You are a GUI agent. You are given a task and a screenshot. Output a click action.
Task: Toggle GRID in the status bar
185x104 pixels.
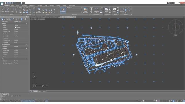(19, 101)
